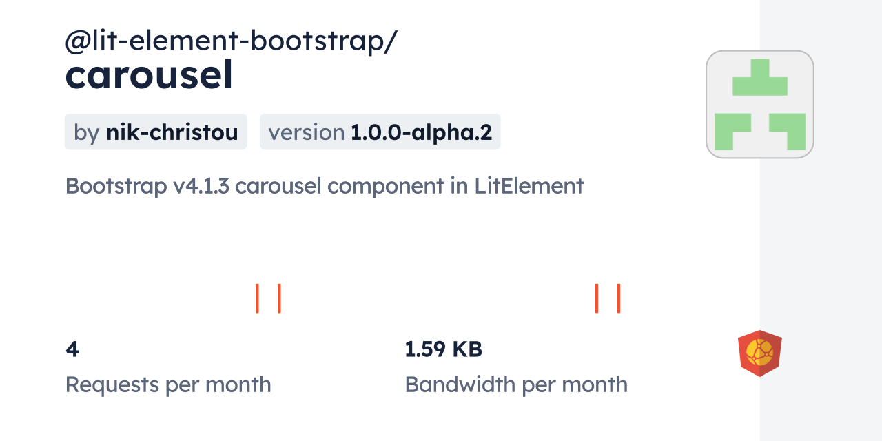Click the @lit-element-bootstrap/ scope text
The image size is (882, 441).
(231, 42)
